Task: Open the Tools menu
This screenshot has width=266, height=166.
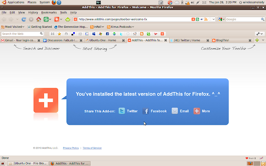Action: [x=64, y=12]
